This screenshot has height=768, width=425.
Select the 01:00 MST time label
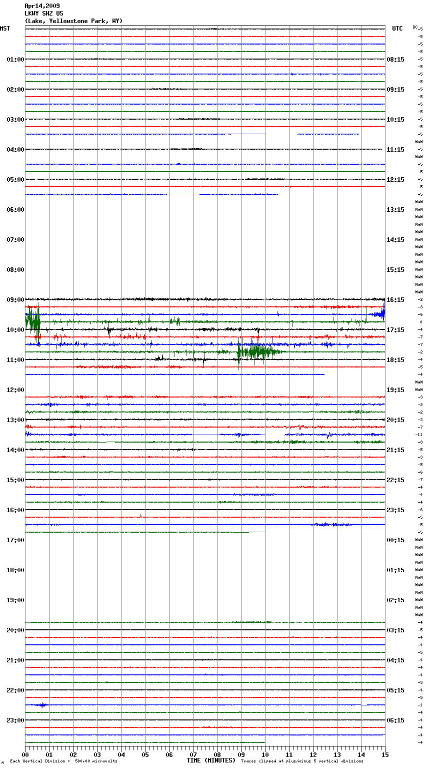15,60
